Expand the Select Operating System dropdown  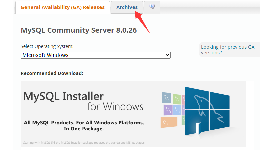coord(96,55)
